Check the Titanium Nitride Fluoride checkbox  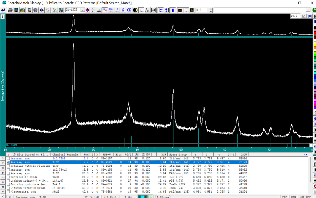8,166
